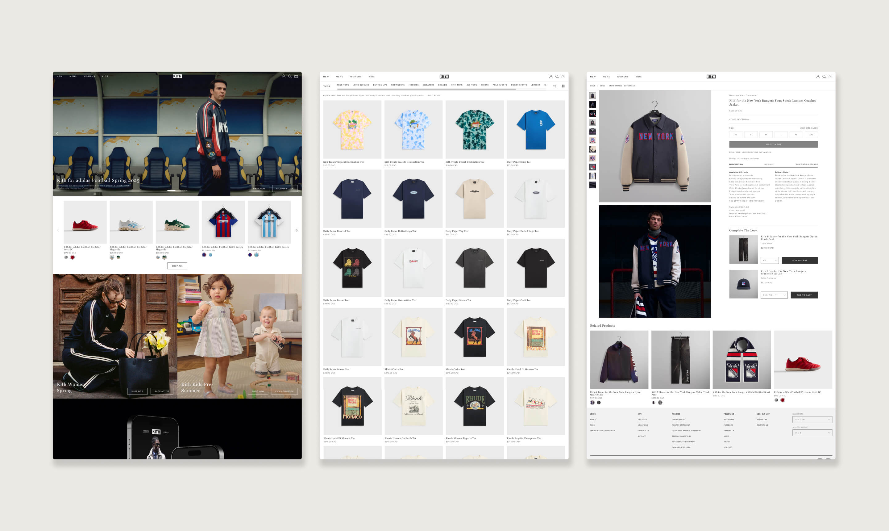Image resolution: width=889 pixels, height=531 pixels.
Task: Open the Kith Treats Tropical Destination Tee image
Action: click(x=352, y=130)
